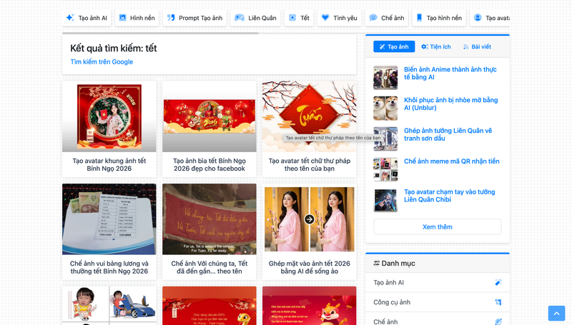
Task: Open Ghép ảnh tướng Liên Quân vẽ tranh link
Action: click(448, 134)
